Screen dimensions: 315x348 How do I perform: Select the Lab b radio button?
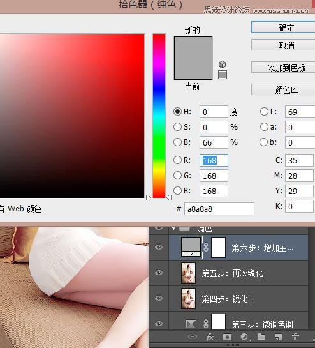(263, 142)
